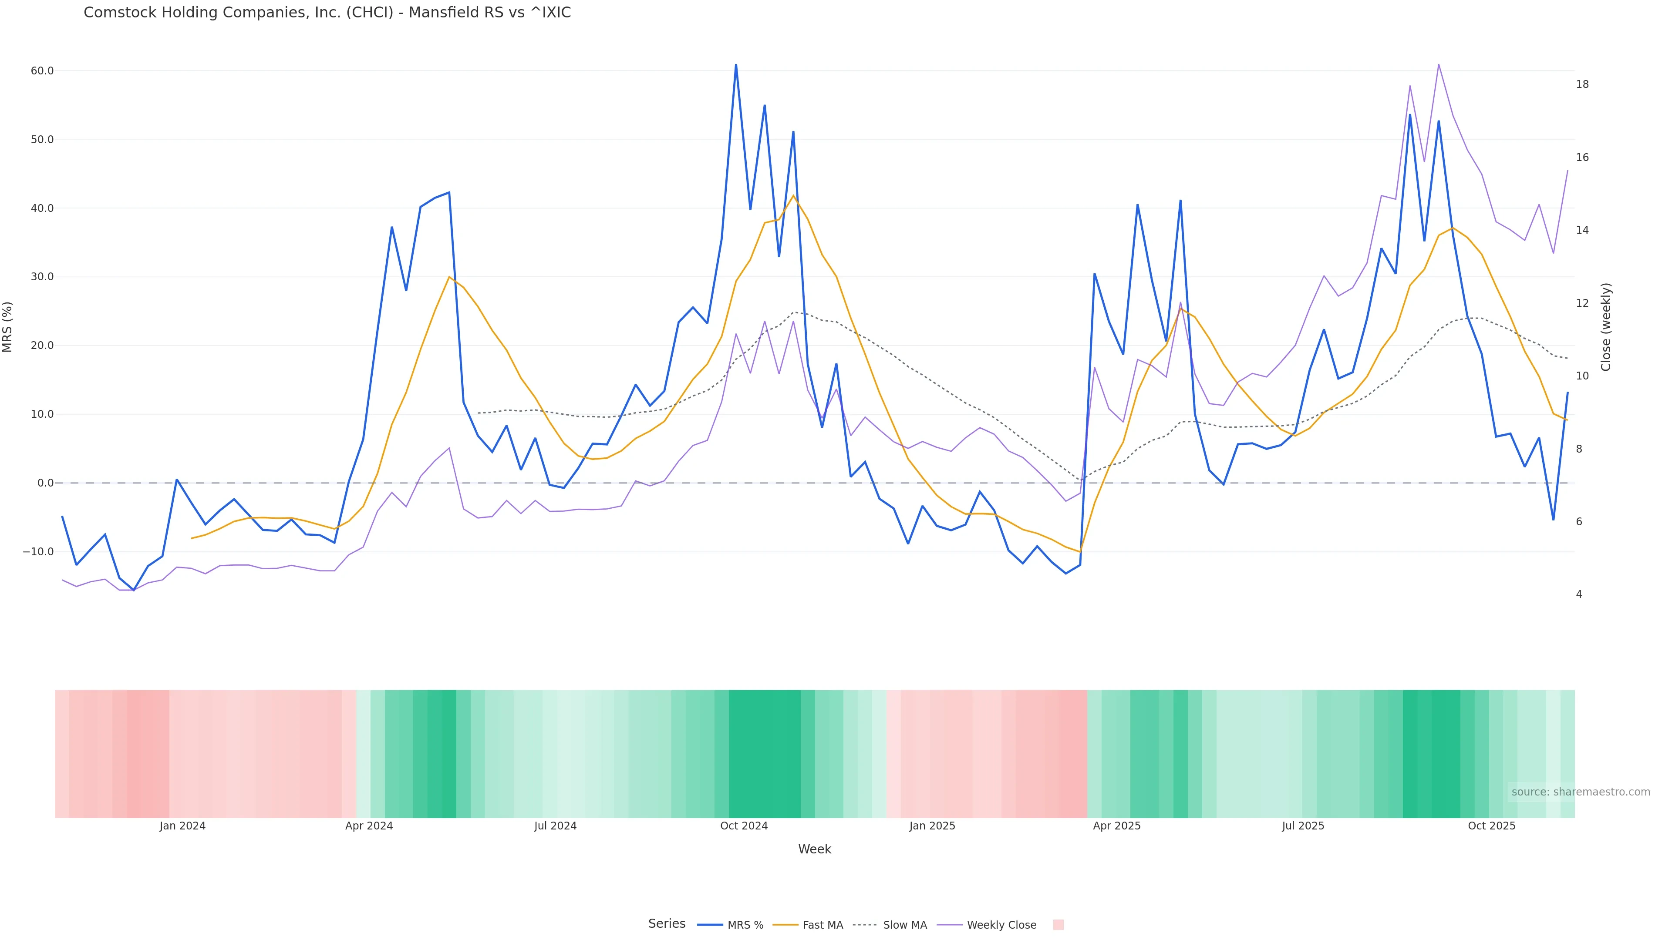Viewport: 1672px width, 940px height.
Task: Click the blue MRS % line icon
Action: click(x=710, y=925)
